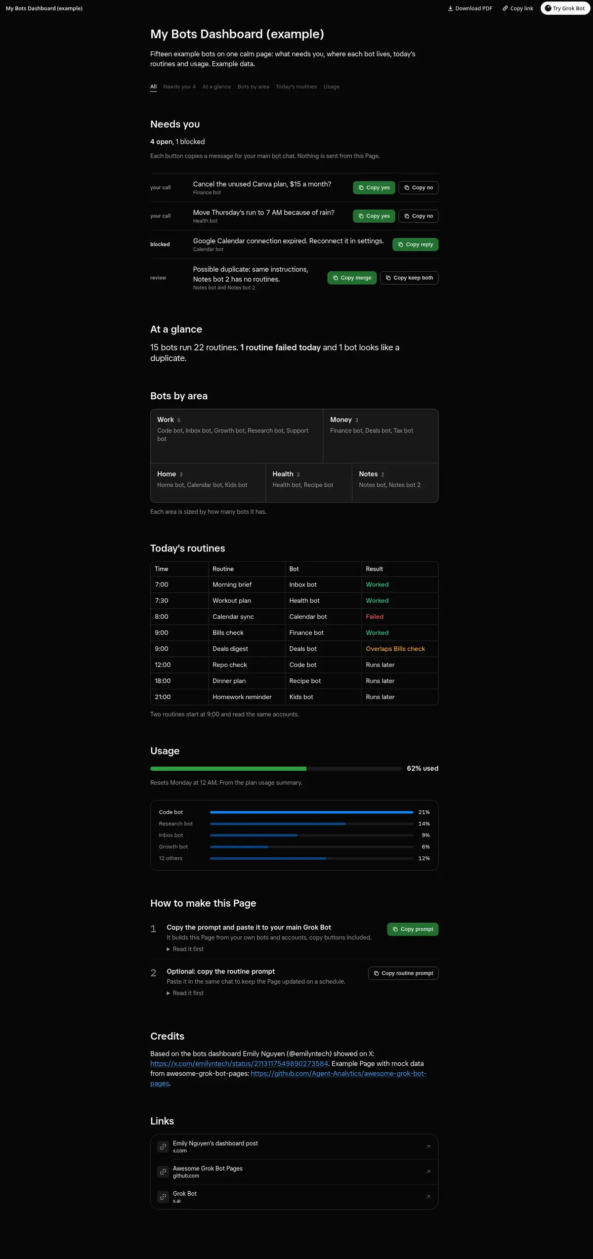This screenshot has height=1259, width=593.
Task: Click link icon beside Grok Bot x.ai
Action: [163, 1197]
